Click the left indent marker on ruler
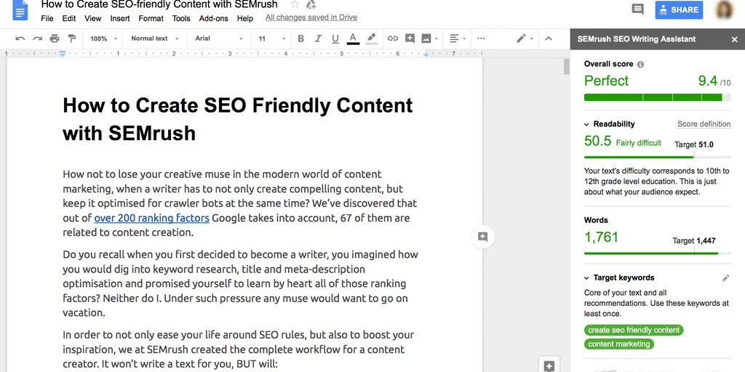The width and height of the screenshot is (745, 372). tap(63, 54)
